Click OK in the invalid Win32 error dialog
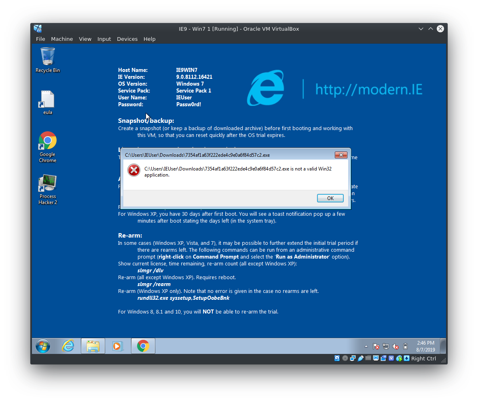Screen dimensions: 478x402 click(x=330, y=198)
